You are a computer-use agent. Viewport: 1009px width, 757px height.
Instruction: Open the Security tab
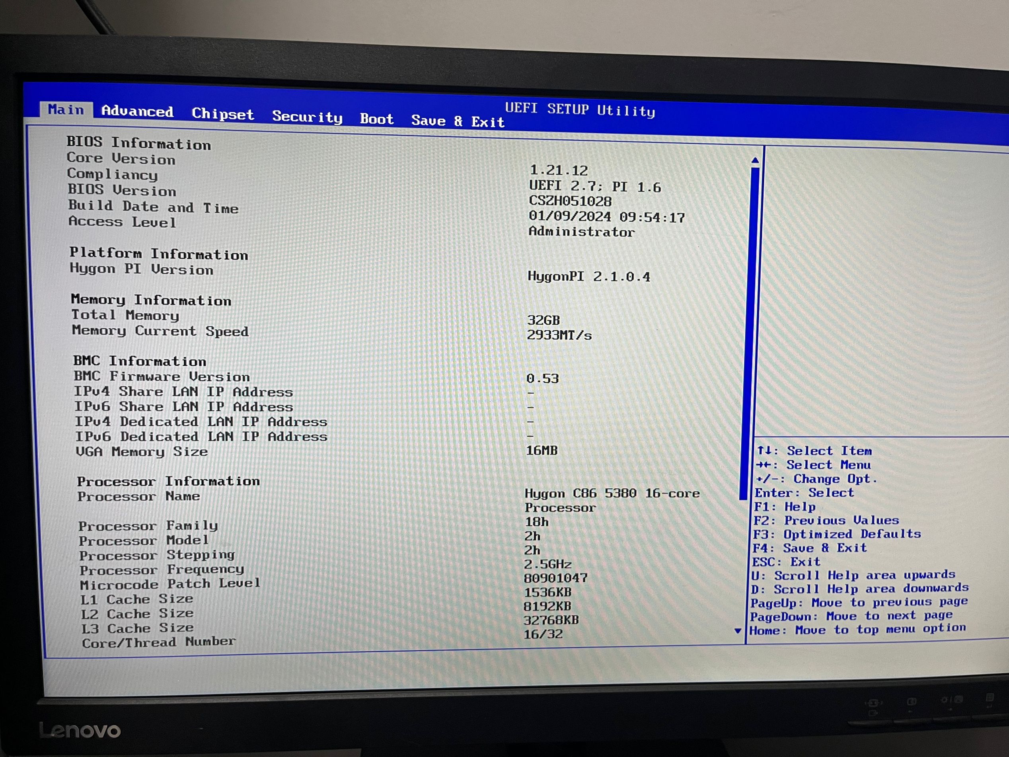click(307, 117)
